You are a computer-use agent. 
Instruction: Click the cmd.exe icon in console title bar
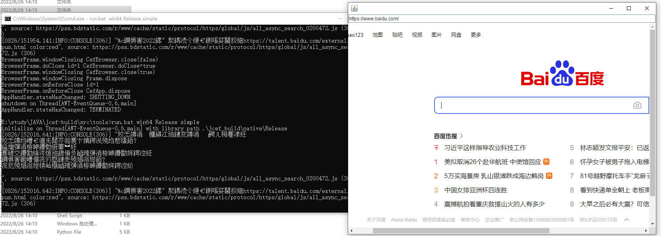[x=7, y=18]
